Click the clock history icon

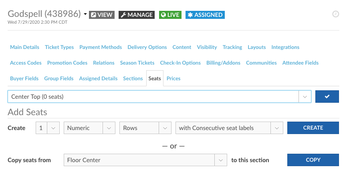tap(336, 14)
